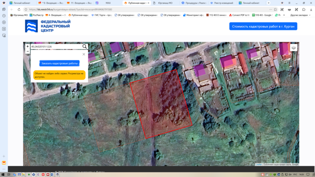This screenshot has height=177, width=315.
Task: Bookmark this page using address bar icon
Action: (275, 10)
